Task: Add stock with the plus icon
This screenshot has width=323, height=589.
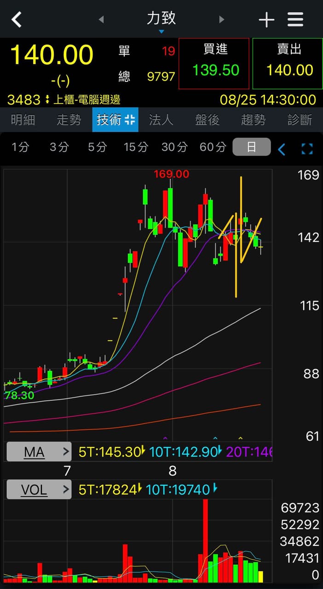Action: pos(266,20)
